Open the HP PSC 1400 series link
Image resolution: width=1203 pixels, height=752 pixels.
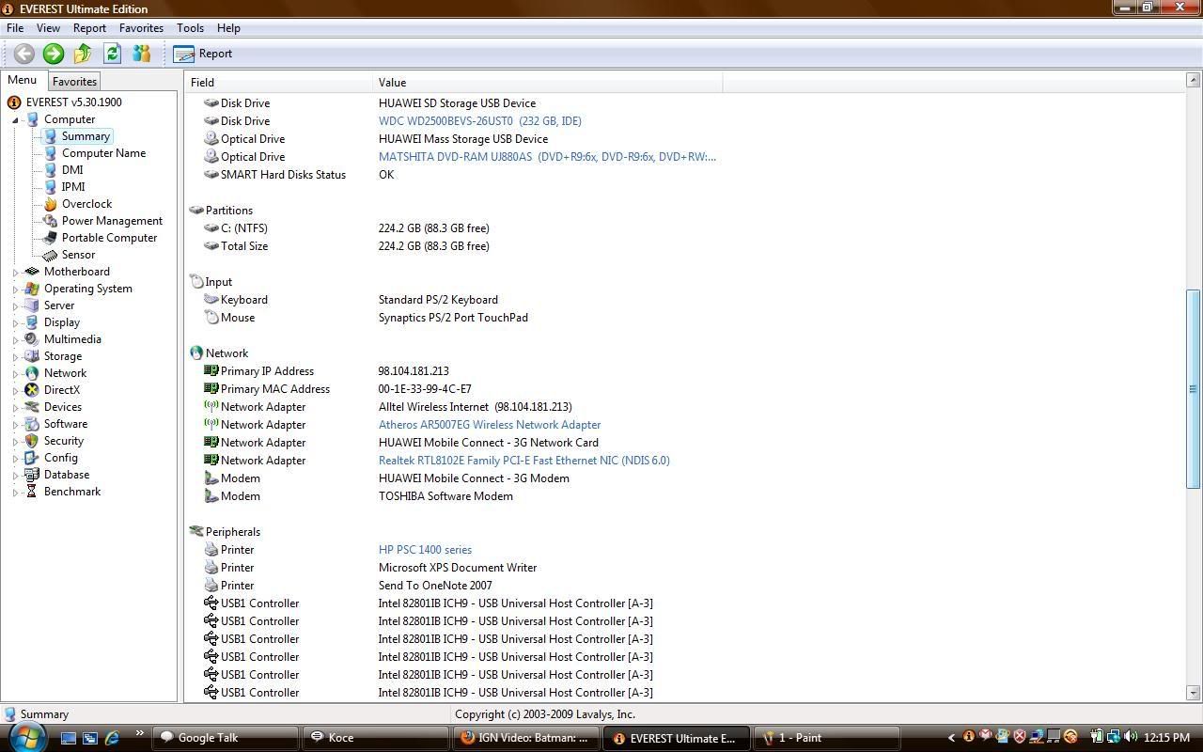425,550
